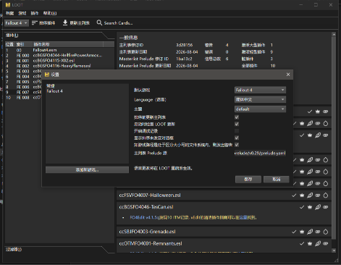Click the FE 007 index cell
This screenshot has width=341, height=265.
click(x=22, y=92)
